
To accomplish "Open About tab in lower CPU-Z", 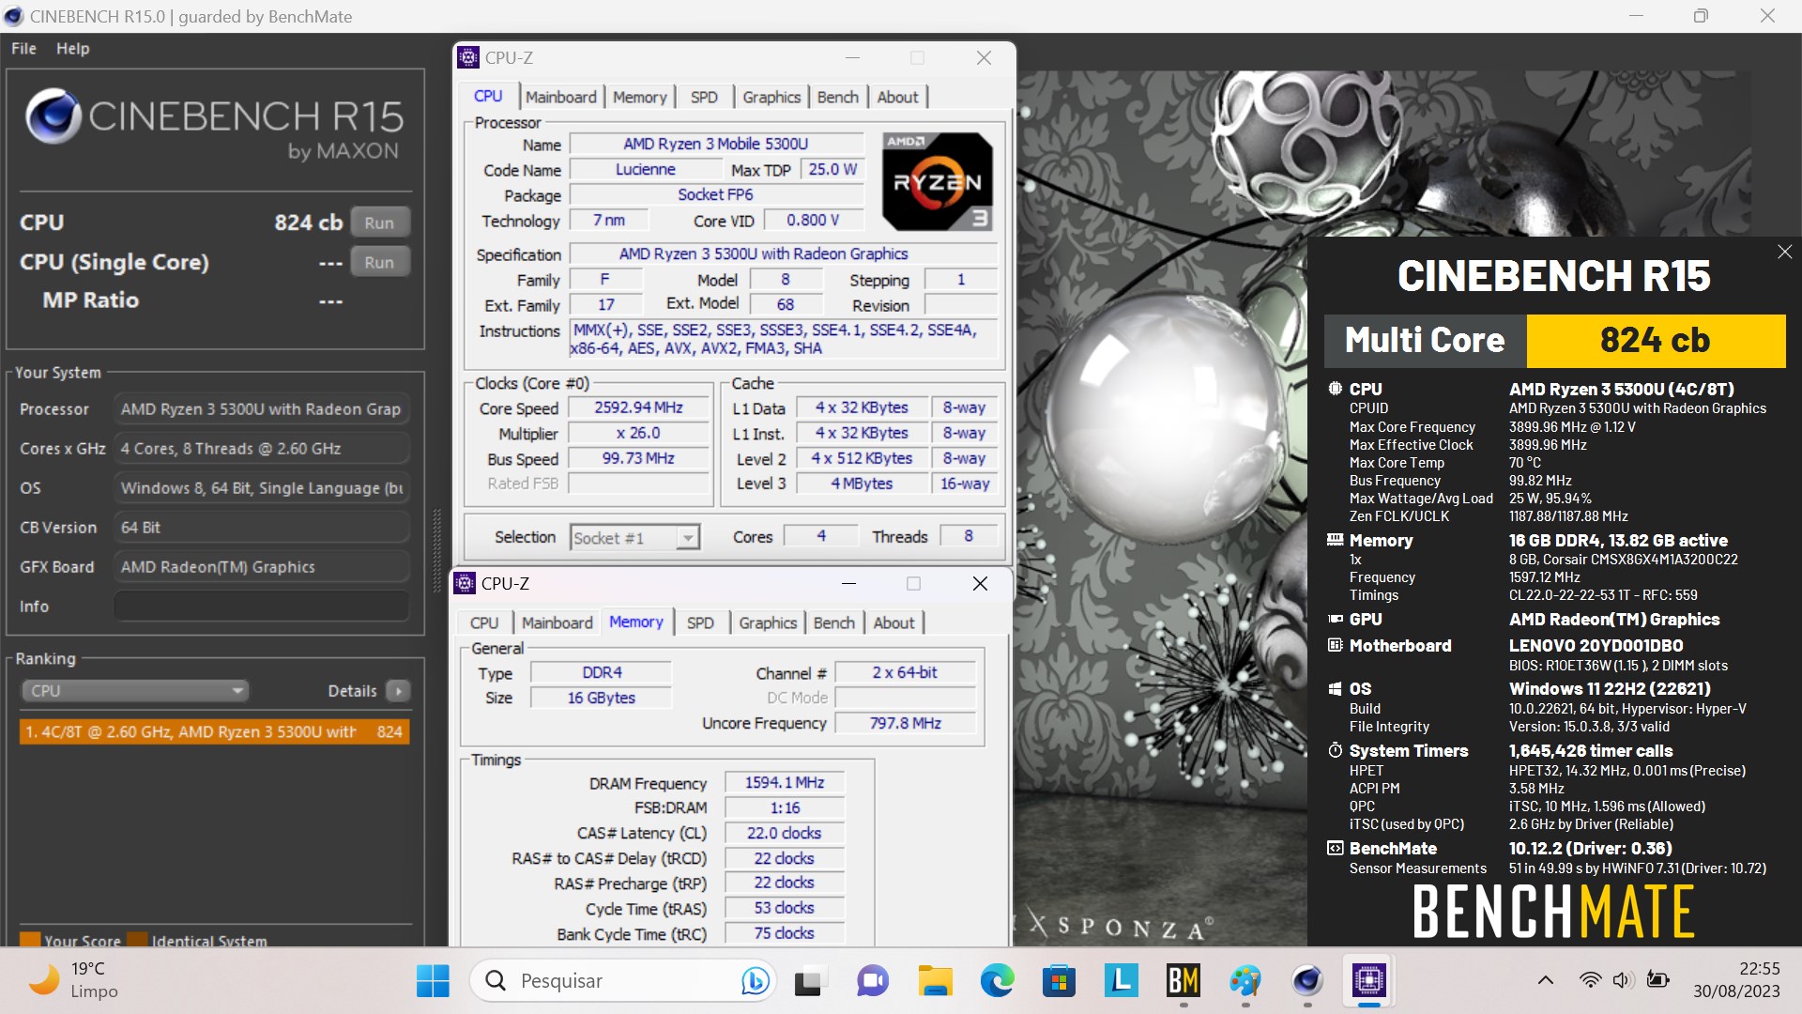I will point(893,622).
